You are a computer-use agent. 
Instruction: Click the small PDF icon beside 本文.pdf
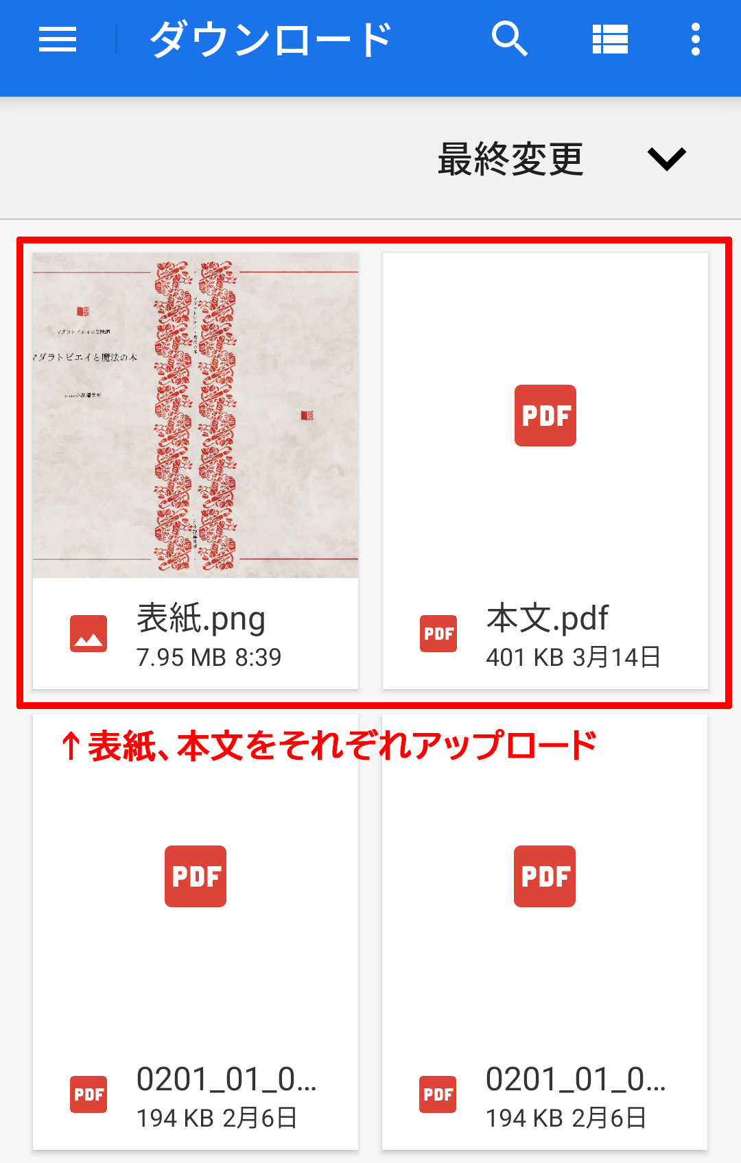pyautogui.click(x=438, y=633)
